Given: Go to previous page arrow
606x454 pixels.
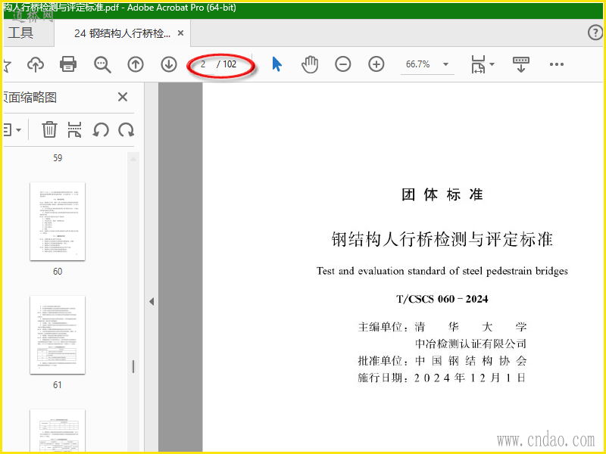Looking at the screenshot, I should [136, 64].
